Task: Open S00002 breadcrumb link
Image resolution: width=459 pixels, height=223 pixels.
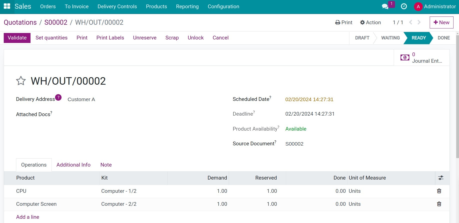Action: click(x=56, y=22)
